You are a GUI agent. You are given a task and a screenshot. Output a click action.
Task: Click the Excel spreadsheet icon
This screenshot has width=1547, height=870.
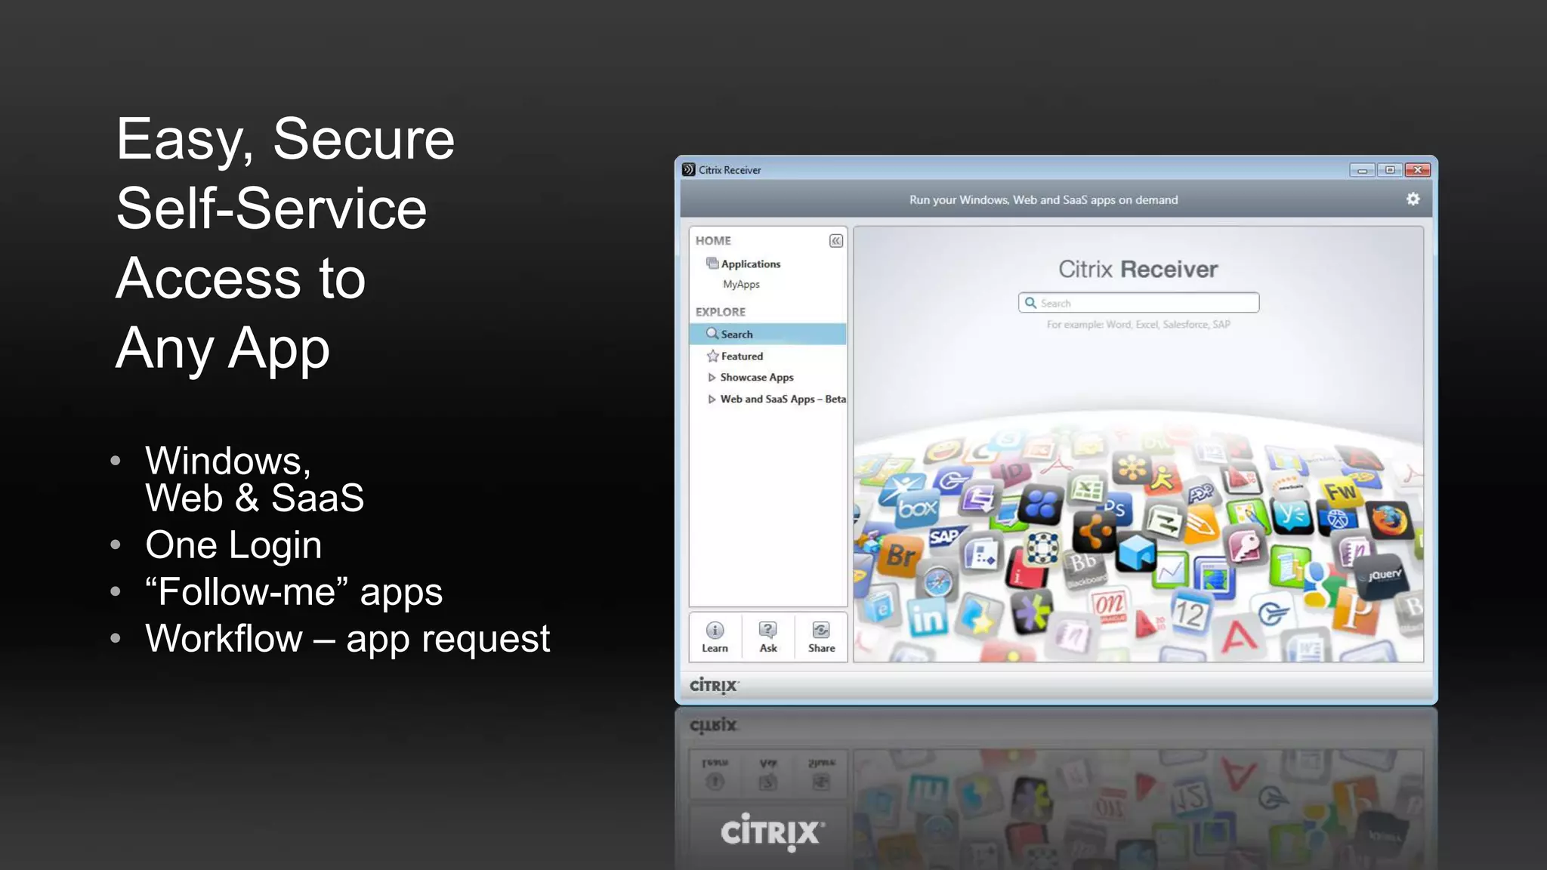(1086, 489)
